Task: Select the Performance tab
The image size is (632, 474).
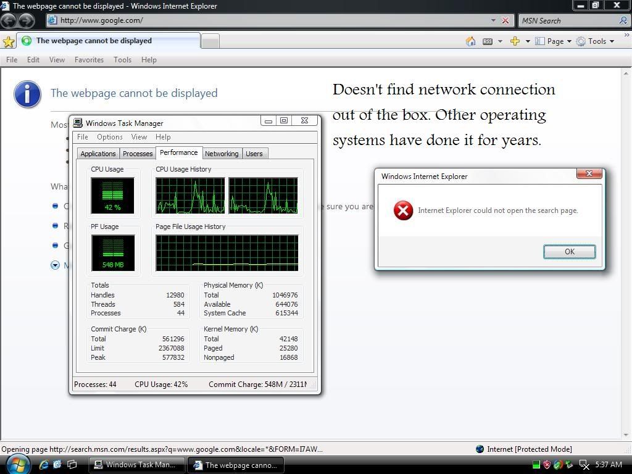Action: (x=179, y=152)
